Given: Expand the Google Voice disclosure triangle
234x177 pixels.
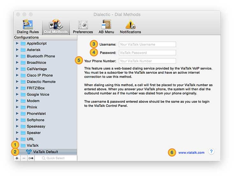Looking at the screenshot, I should [x=17, y=94].
